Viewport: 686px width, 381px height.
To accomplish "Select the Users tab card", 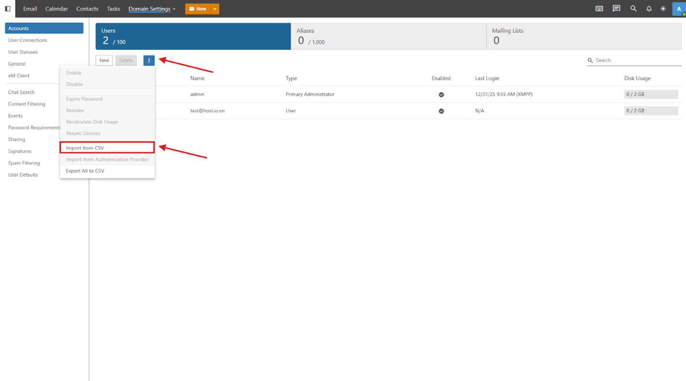I will [193, 36].
